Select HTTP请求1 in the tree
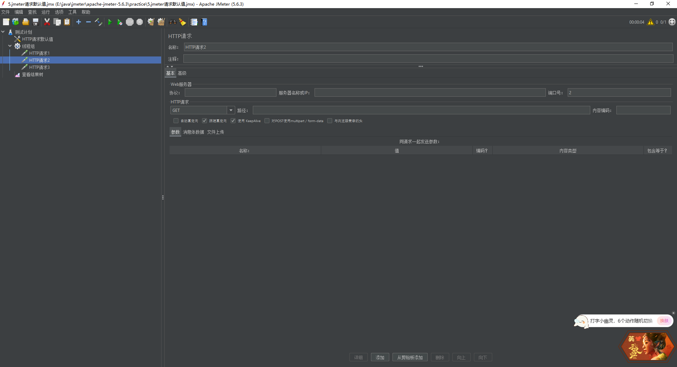The image size is (677, 367). [x=39, y=53]
